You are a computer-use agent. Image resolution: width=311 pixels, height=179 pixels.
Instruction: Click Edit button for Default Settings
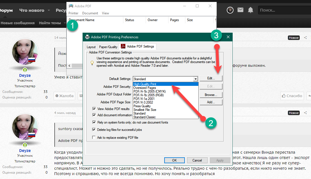pyautogui.click(x=211, y=78)
